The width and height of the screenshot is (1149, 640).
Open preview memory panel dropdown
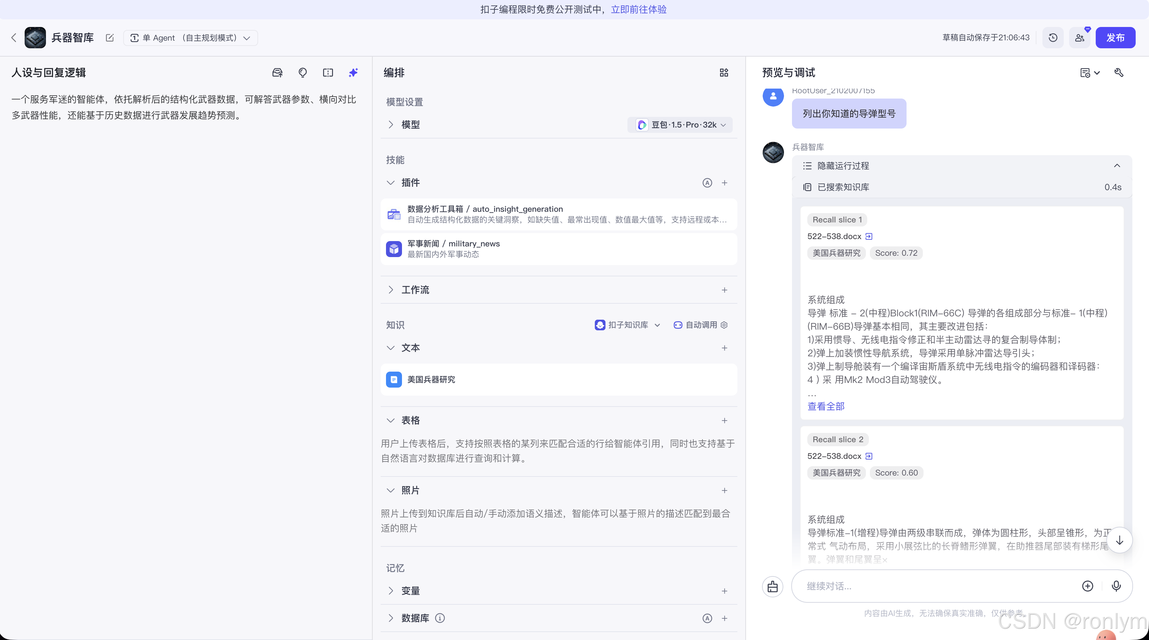pyautogui.click(x=1090, y=73)
